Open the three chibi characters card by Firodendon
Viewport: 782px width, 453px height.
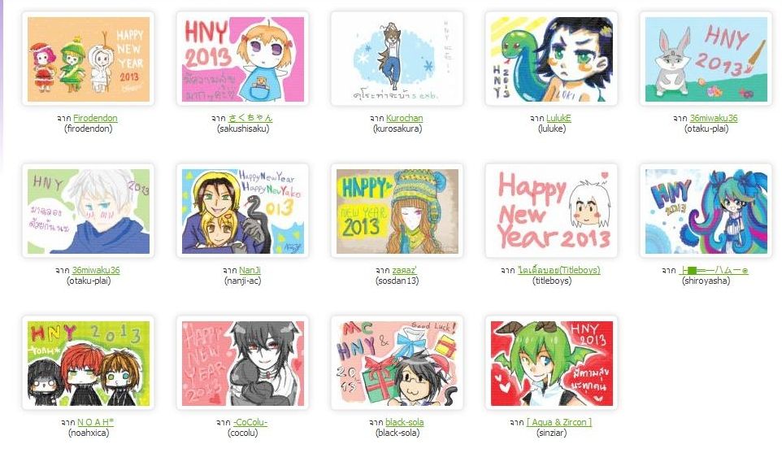[x=89, y=59]
